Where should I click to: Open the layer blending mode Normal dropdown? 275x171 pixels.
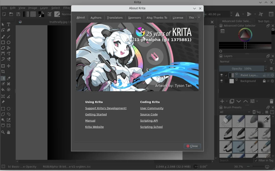(x=243, y=62)
